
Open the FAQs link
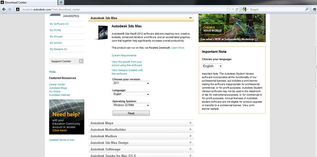click(x=52, y=72)
